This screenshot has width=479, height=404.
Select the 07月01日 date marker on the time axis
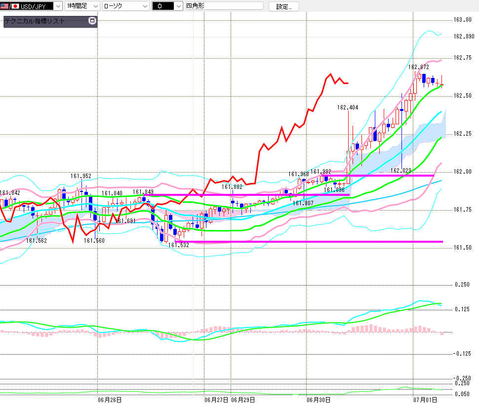tap(425, 400)
